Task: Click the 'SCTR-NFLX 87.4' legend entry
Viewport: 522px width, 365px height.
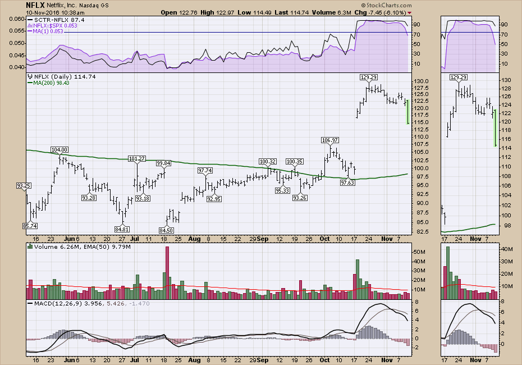Action: coord(56,20)
